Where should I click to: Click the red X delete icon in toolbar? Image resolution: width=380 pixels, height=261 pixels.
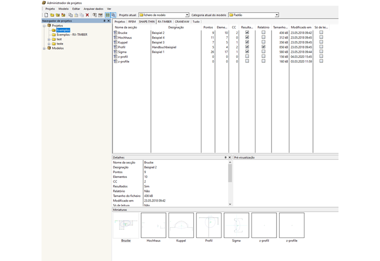[x=87, y=15]
